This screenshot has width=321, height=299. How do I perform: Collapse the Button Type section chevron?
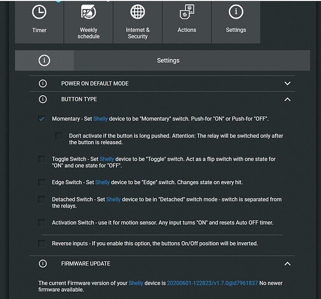[288, 99]
